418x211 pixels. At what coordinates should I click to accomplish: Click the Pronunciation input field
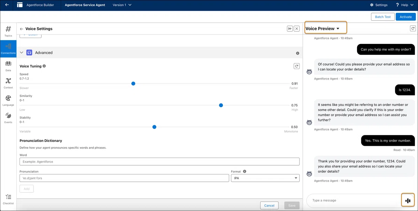tap(124, 178)
